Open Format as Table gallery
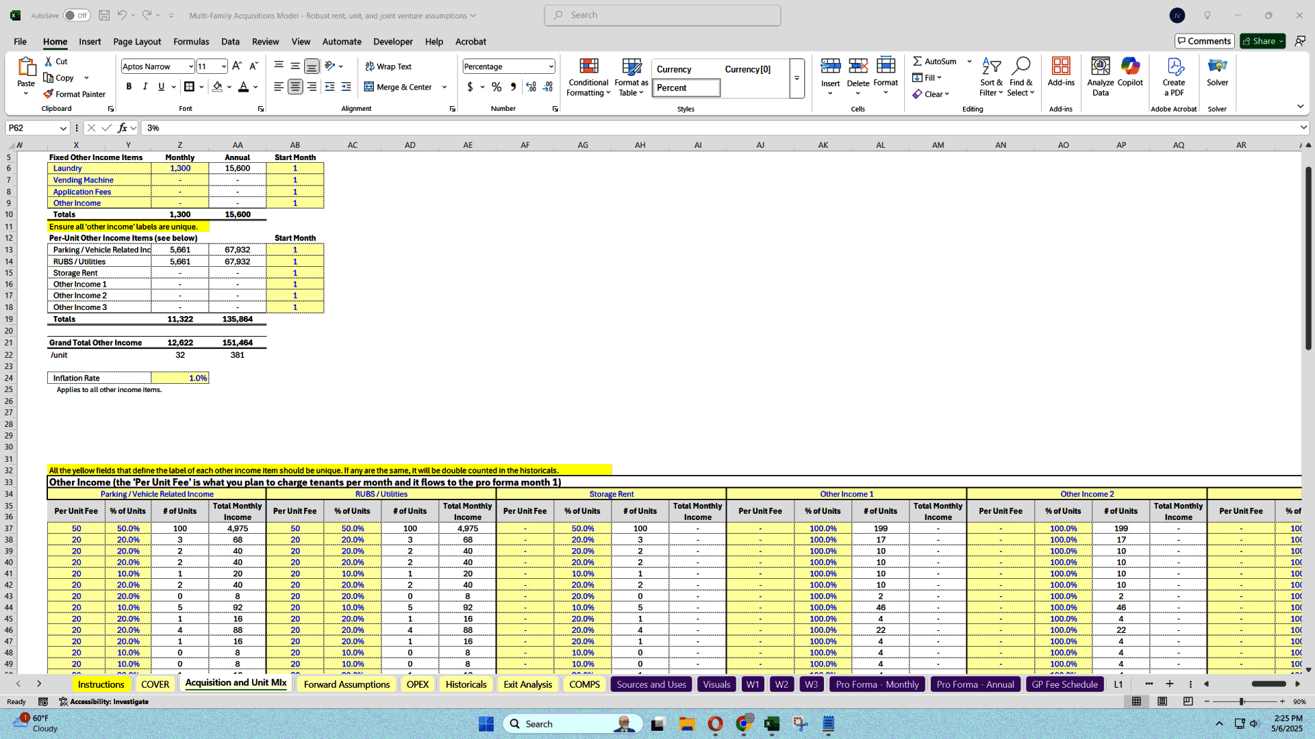 point(631,77)
